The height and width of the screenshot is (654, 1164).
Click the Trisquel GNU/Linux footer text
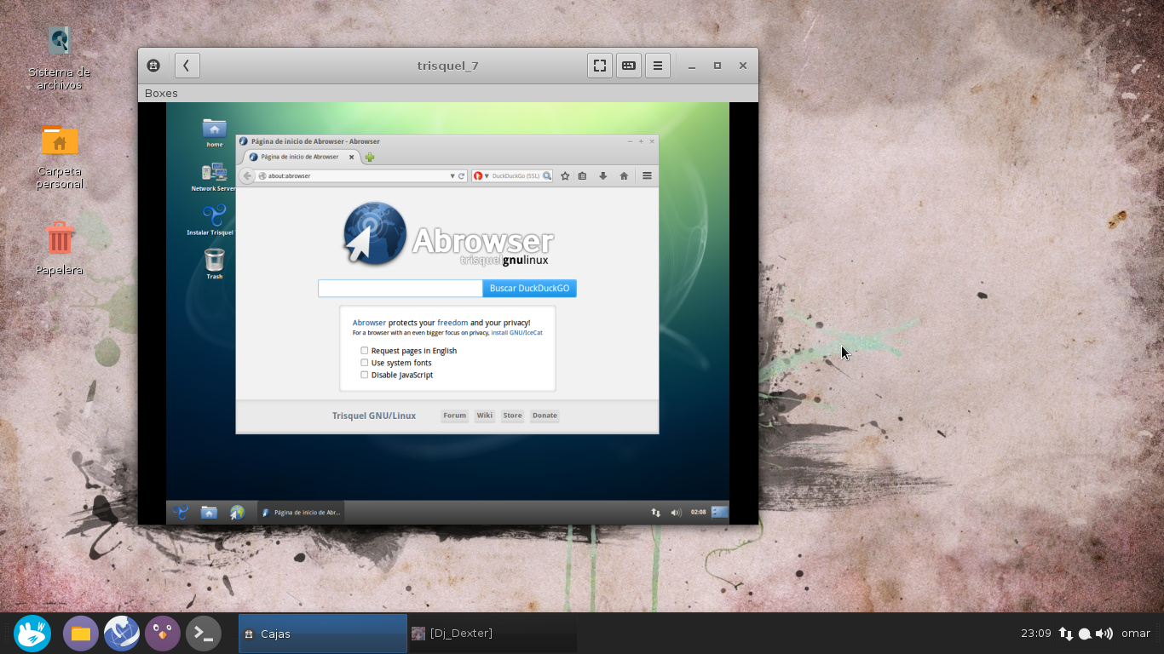[x=374, y=416]
